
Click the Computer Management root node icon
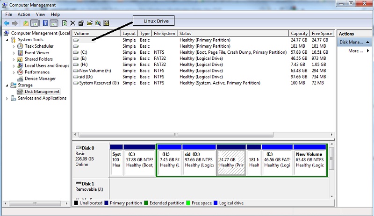click(7, 33)
